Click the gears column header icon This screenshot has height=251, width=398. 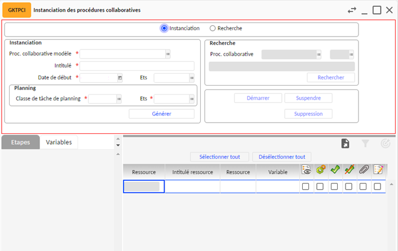point(320,171)
